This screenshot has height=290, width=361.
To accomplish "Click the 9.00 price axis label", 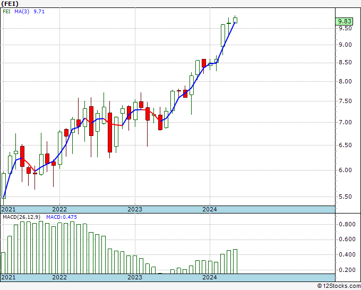I will (345, 45).
